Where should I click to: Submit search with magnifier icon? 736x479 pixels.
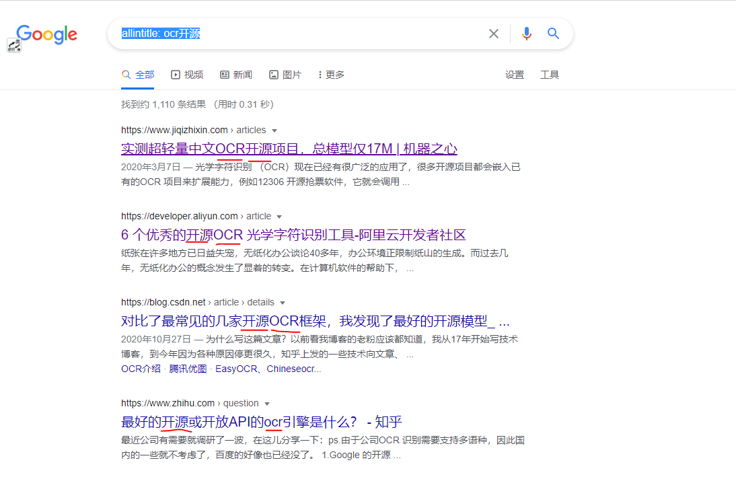pos(554,34)
